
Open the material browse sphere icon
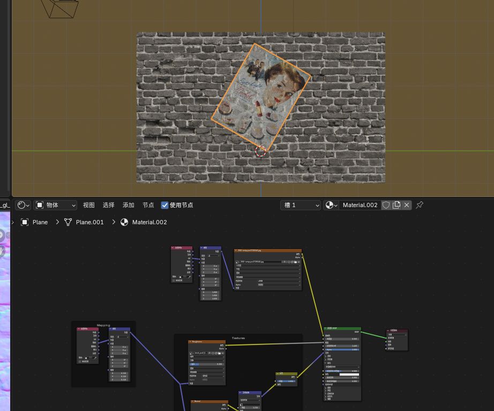pyautogui.click(x=331, y=205)
